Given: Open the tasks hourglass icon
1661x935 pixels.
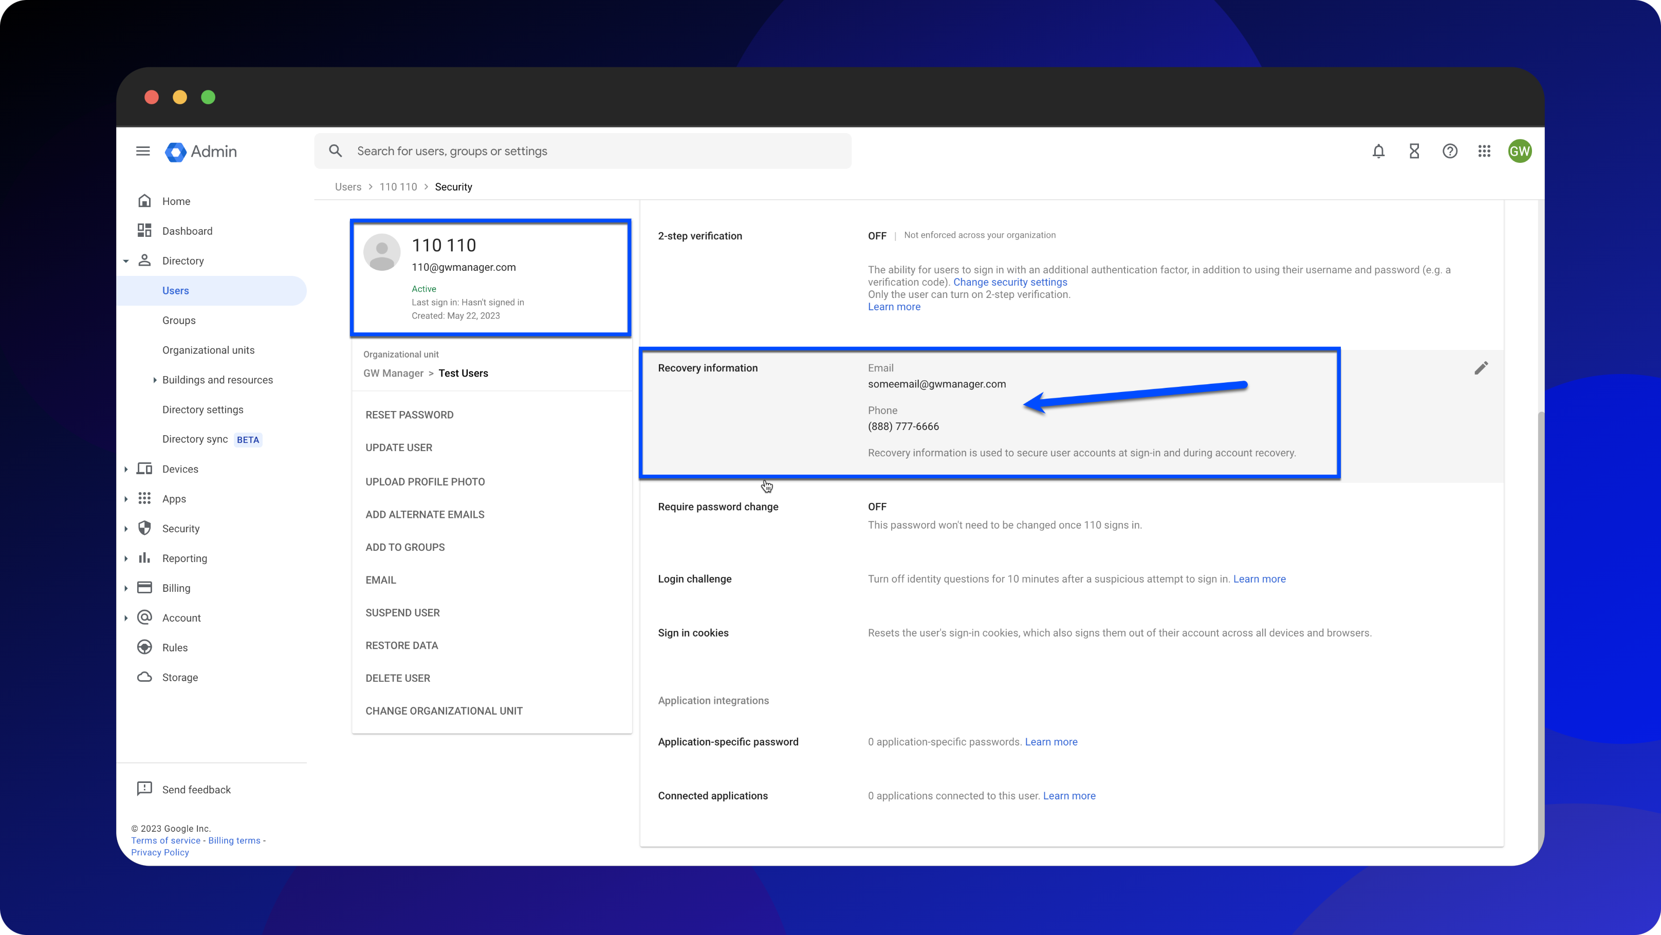Looking at the screenshot, I should pos(1414,151).
